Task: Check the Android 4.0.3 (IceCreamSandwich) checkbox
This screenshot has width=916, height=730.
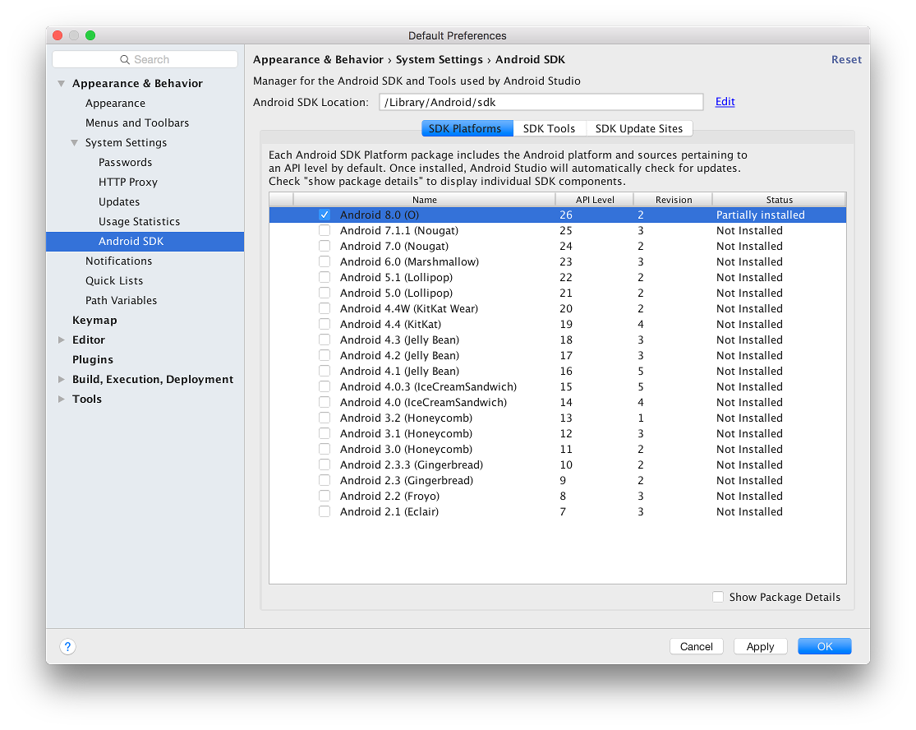Action: [x=325, y=386]
